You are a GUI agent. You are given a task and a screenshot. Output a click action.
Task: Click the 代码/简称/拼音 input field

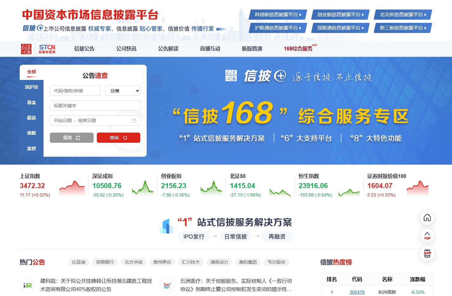(x=75, y=91)
